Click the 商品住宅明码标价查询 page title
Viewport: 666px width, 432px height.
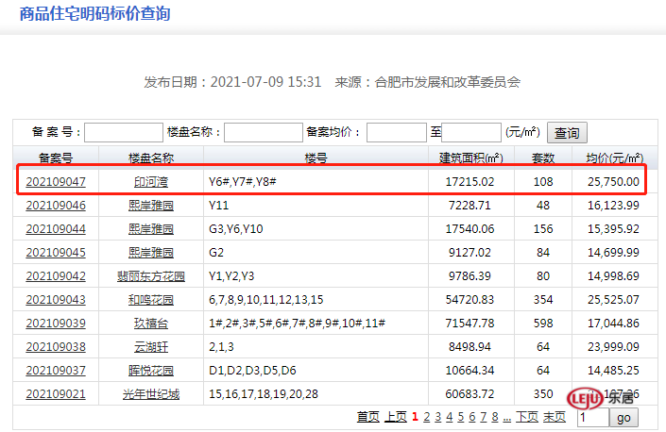[94, 13]
